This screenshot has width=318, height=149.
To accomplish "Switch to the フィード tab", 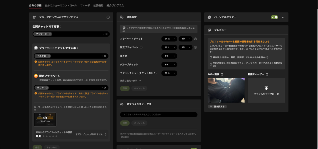I will [85, 6].
